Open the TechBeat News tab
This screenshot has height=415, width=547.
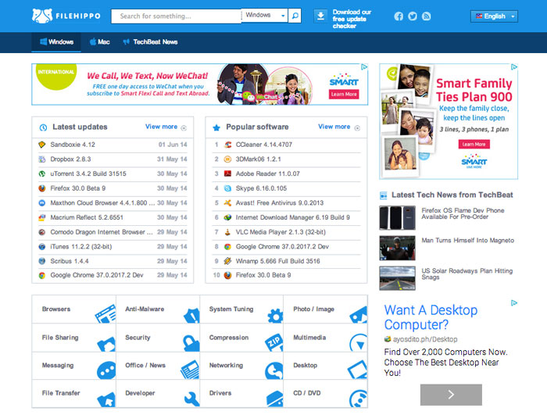(x=150, y=42)
